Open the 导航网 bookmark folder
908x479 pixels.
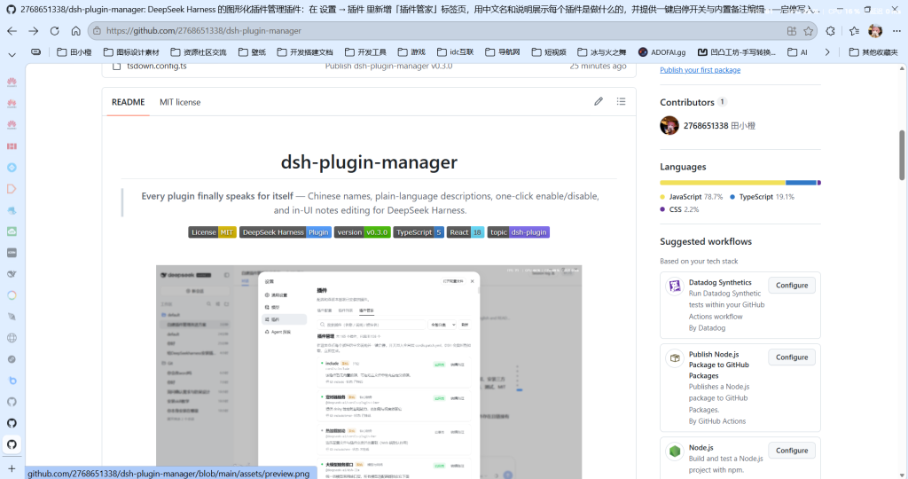point(503,52)
